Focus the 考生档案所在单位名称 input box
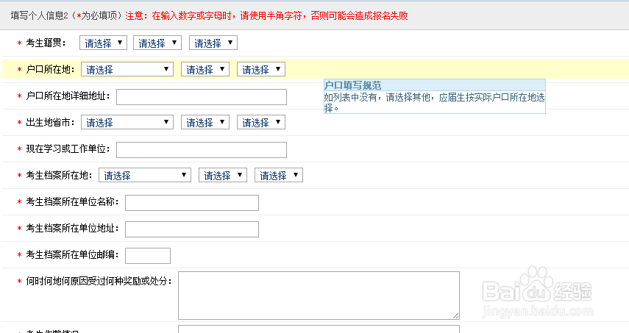 [192, 203]
